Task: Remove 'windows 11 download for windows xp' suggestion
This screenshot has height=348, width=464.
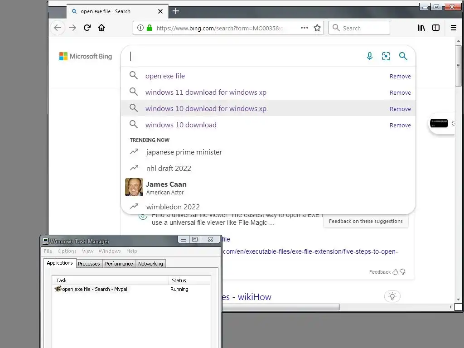Action: 400,92
